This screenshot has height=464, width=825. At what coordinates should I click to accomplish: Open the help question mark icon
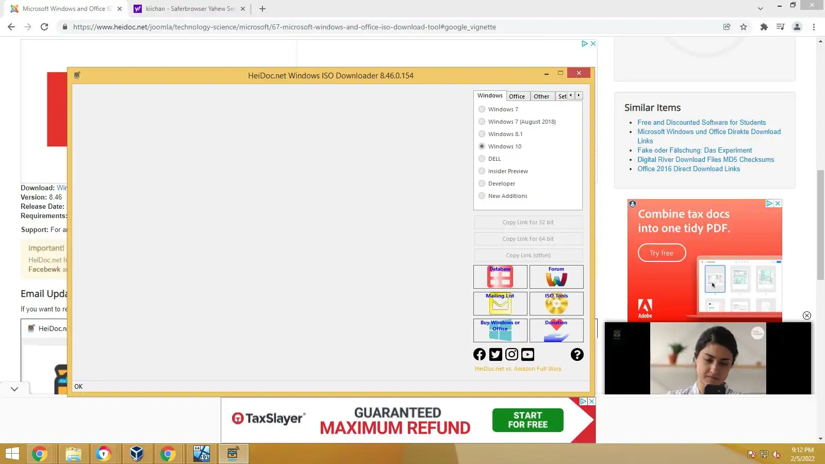(x=577, y=354)
